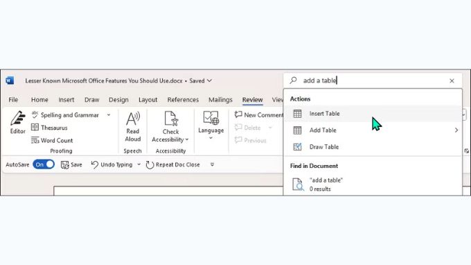Click the document file name in title bar
Image resolution: width=471 pixels, height=265 pixels.
[104, 80]
